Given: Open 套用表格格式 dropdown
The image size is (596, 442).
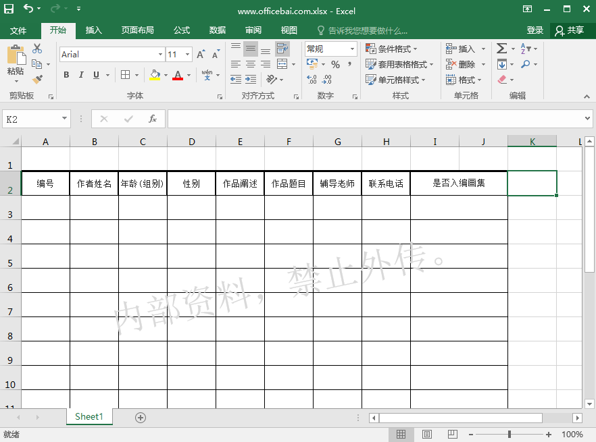Looking at the screenshot, I should [x=399, y=65].
